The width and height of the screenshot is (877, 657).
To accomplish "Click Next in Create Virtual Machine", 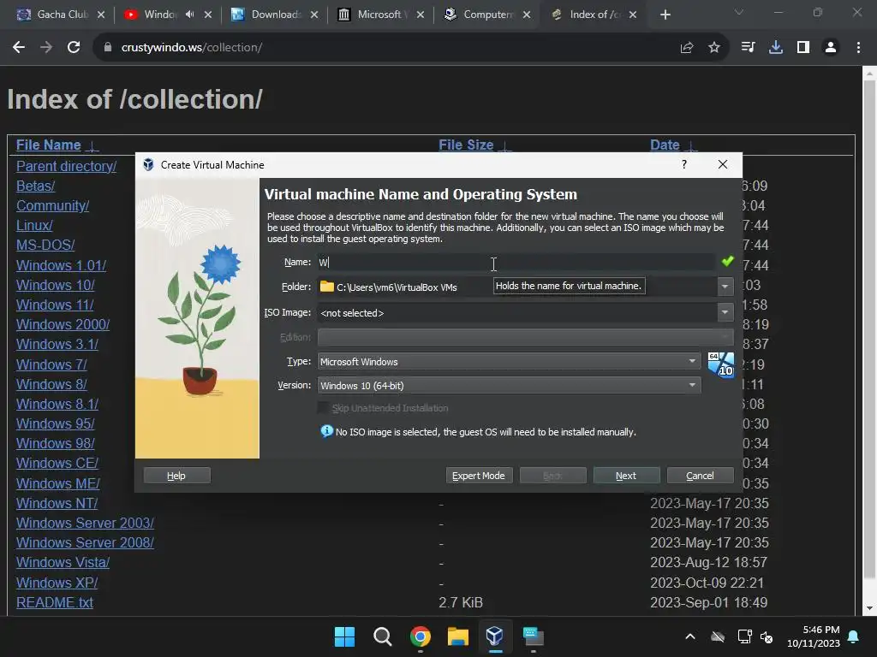I will pyautogui.click(x=626, y=476).
